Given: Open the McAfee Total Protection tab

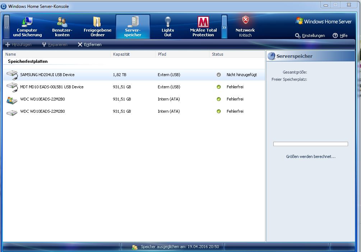Looking at the screenshot, I should (203, 27).
